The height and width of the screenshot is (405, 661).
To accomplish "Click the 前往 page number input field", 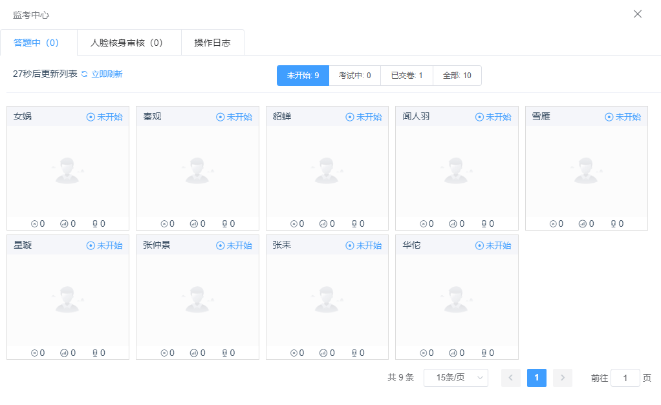I will [625, 378].
